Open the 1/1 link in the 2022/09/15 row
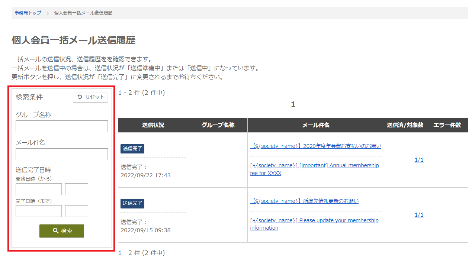Viewport: 475px width, 259px height. (x=419, y=215)
